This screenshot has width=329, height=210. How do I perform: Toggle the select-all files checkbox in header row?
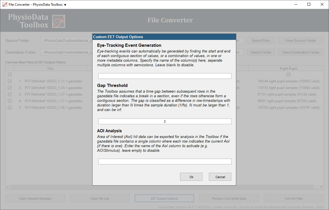tap(10, 74)
